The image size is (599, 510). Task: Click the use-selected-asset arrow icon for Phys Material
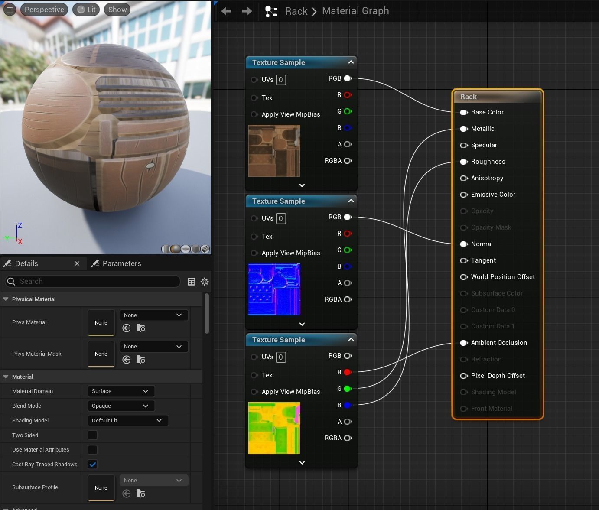click(126, 328)
